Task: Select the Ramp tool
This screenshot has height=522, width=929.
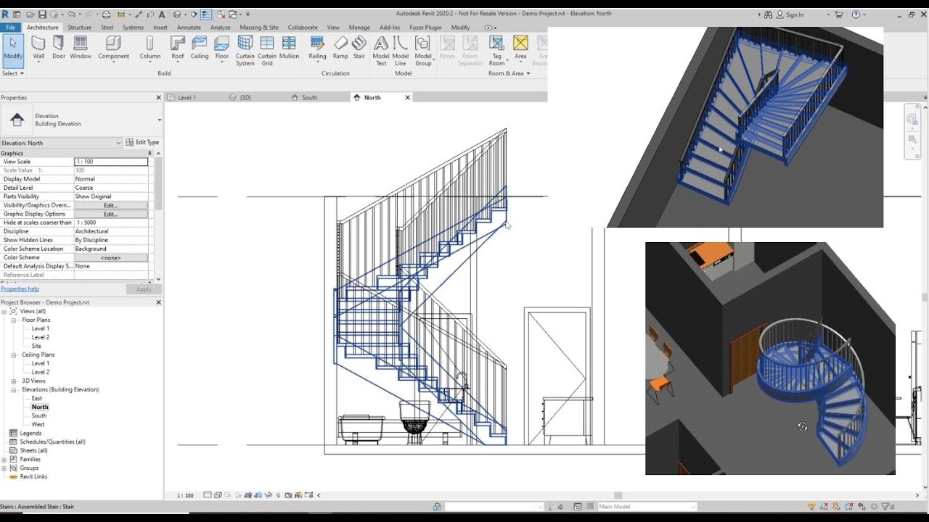Action: [340, 48]
